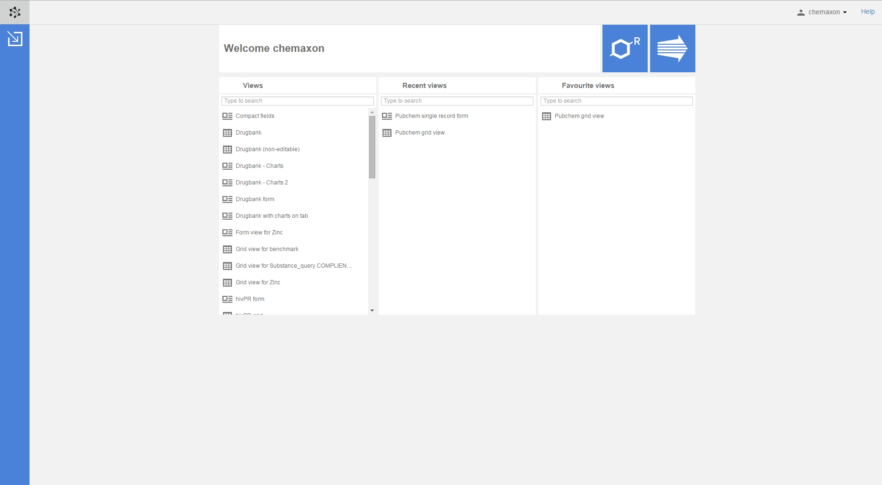
Task: Select Pubchem grid view from Recent views
Action: click(x=420, y=133)
